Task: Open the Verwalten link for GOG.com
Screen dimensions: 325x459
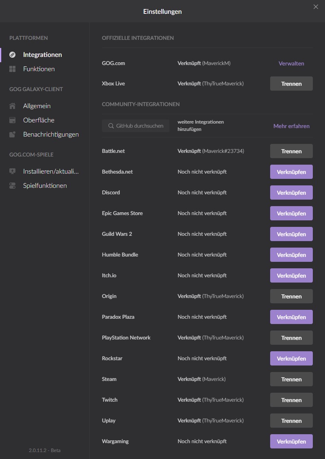Action: (x=291, y=63)
